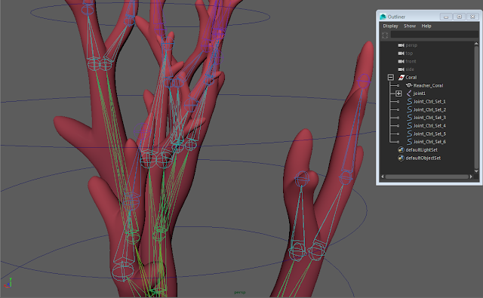Click the Joint_Ctrl_Set_2 curve icon
The height and width of the screenshot is (298, 483).
[x=409, y=109]
